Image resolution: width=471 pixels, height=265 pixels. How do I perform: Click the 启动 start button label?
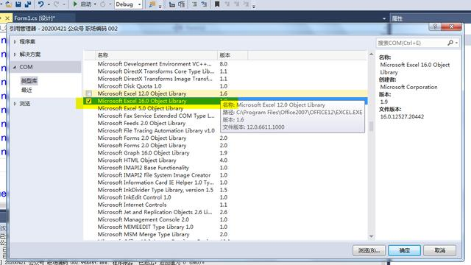[x=86, y=4]
